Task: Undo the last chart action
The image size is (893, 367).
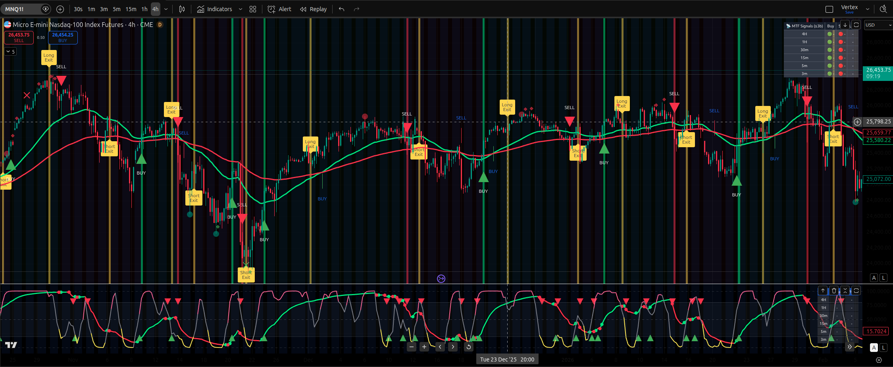Action: point(341,9)
